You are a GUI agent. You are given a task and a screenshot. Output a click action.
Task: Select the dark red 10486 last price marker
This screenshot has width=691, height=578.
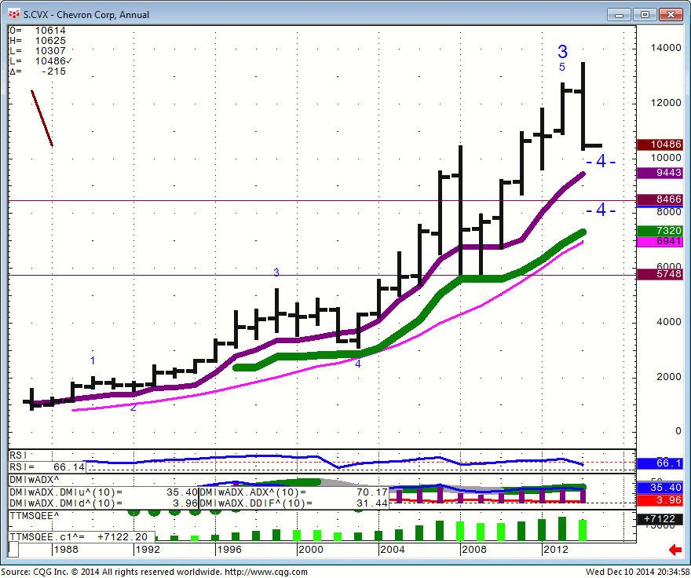pyautogui.click(x=660, y=144)
